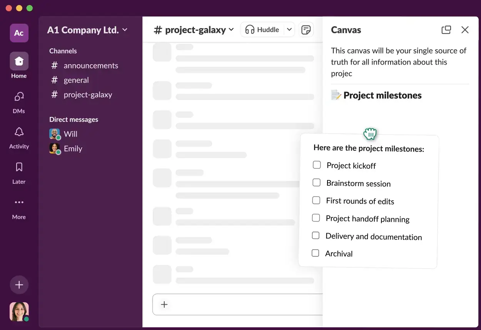The width and height of the screenshot is (481, 330).
Task: Open the user profile avatar at bottom
Action: [19, 312]
